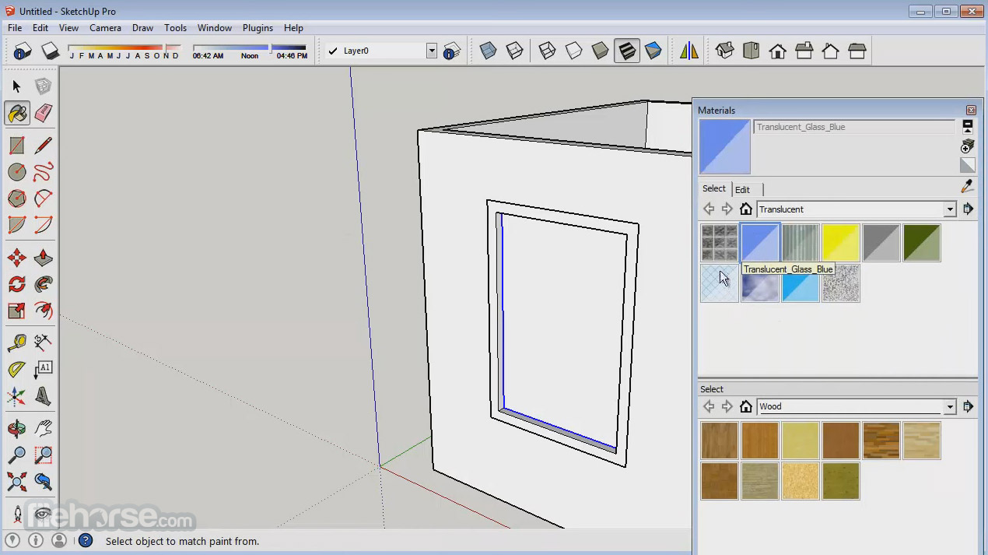Select the arrow Select tool
988x555 pixels.
click(x=16, y=86)
